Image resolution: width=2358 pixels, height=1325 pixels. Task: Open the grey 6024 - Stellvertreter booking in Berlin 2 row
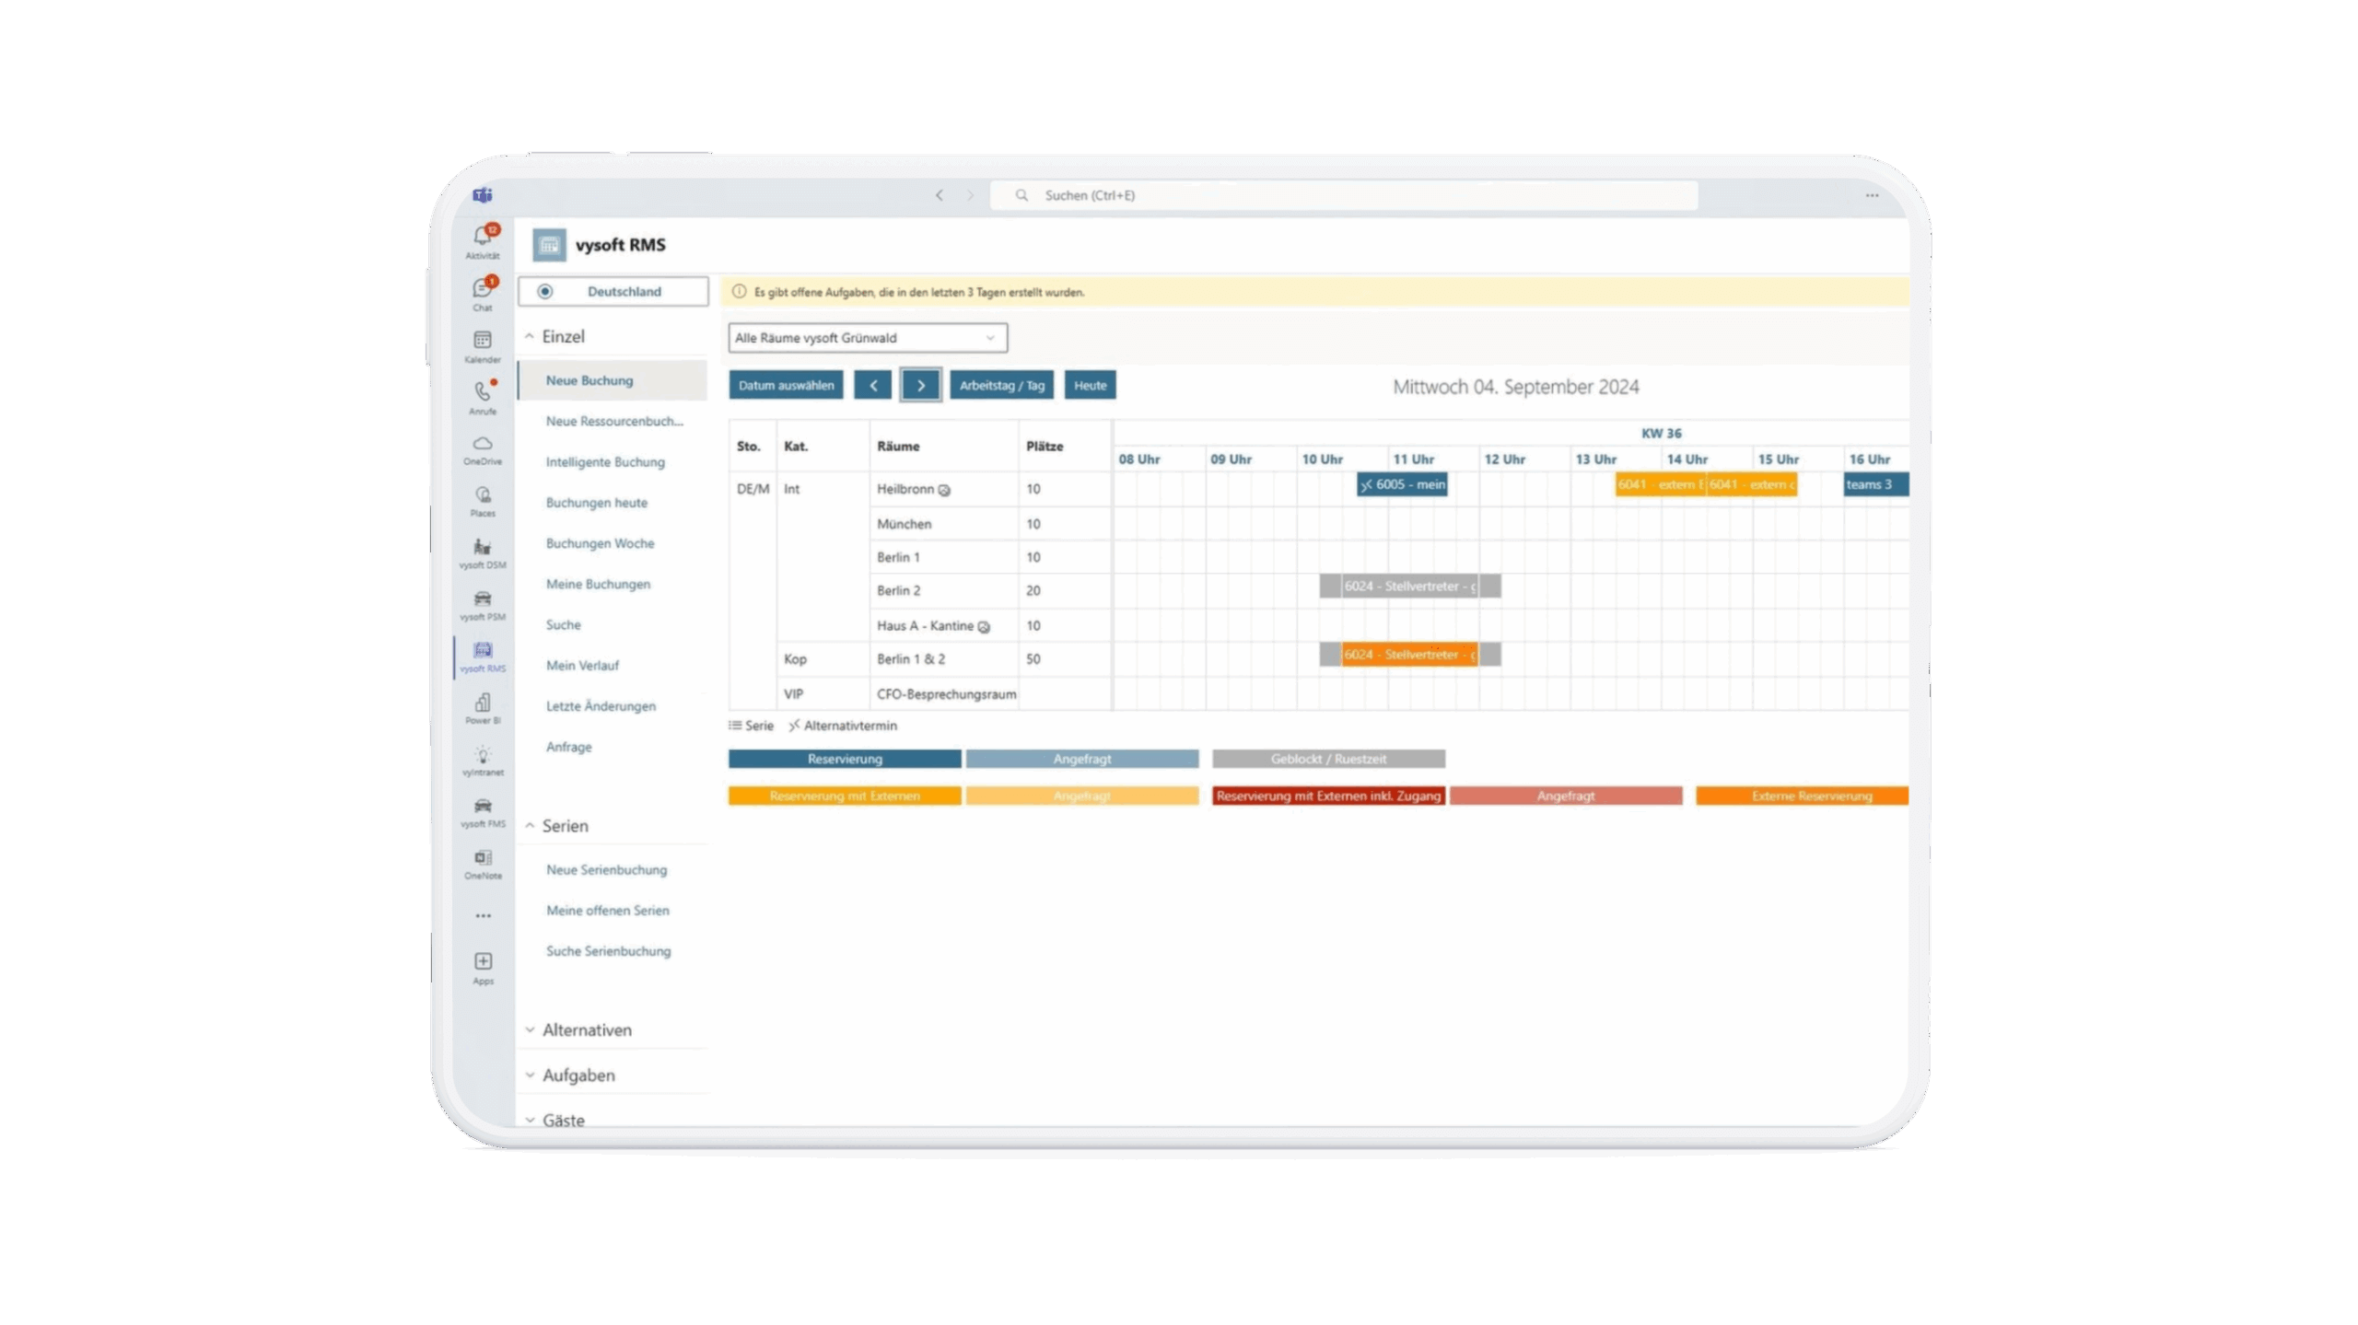(x=1409, y=587)
